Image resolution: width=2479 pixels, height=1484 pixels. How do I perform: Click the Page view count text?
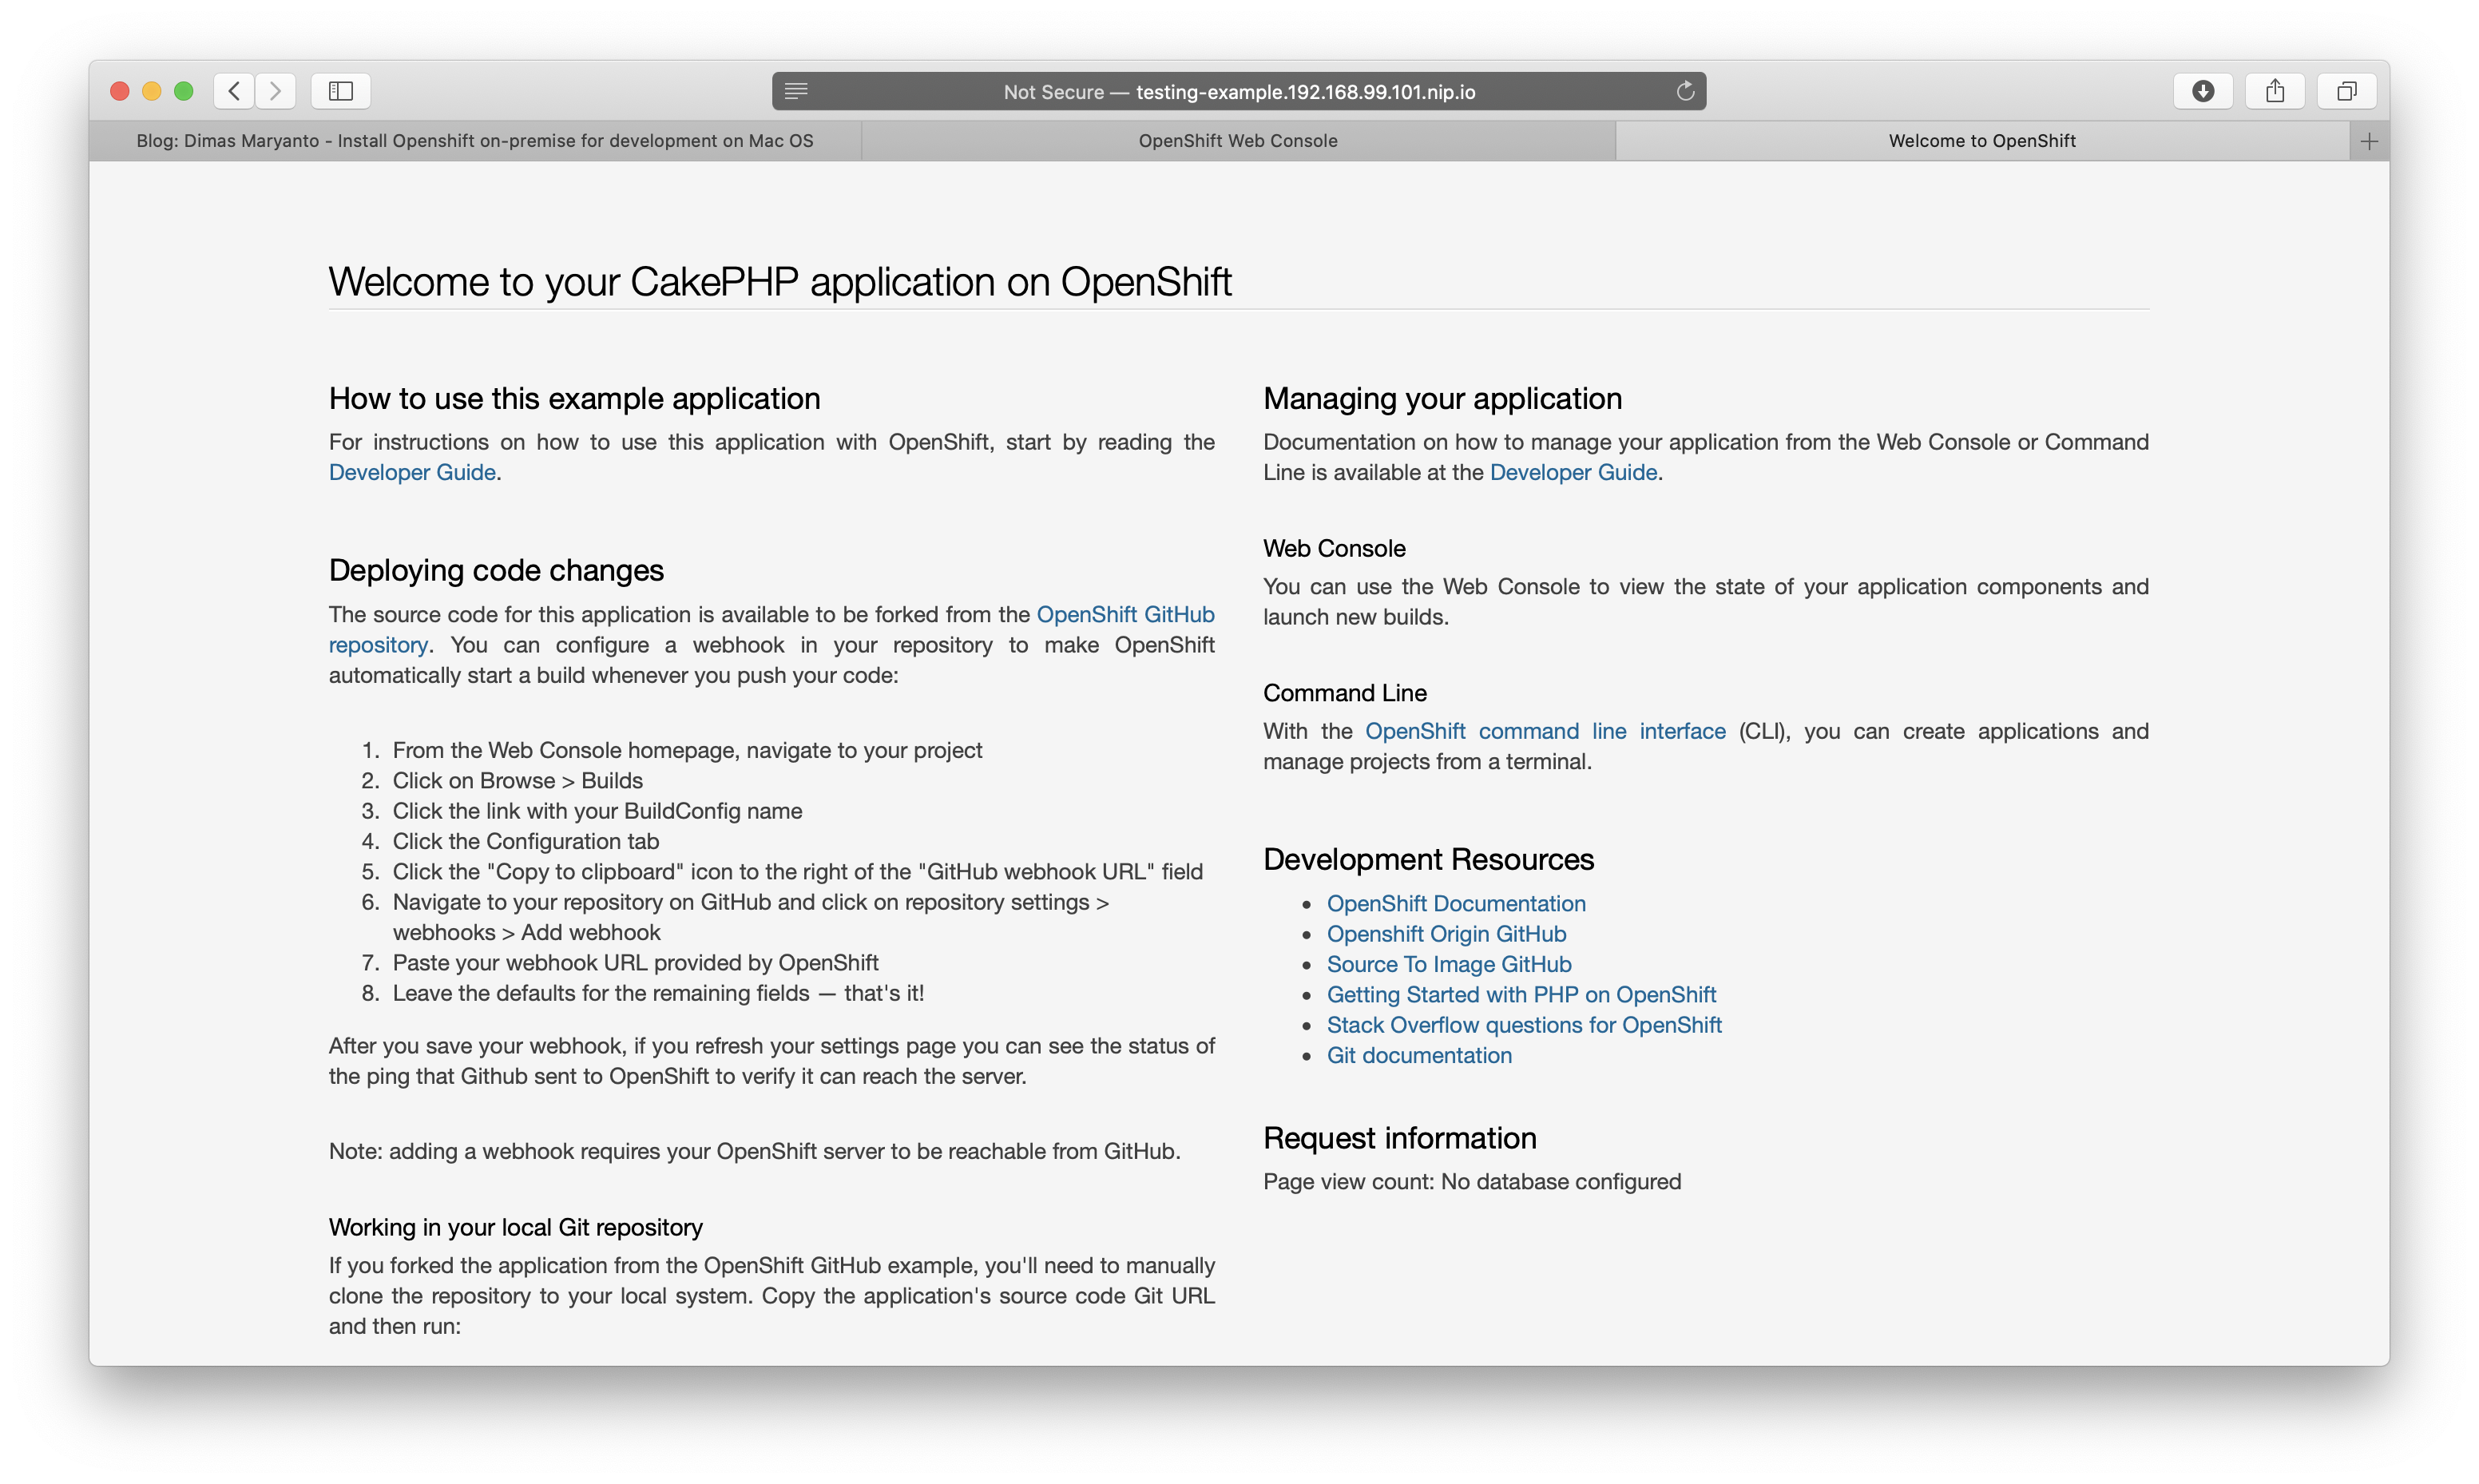click(1473, 1181)
